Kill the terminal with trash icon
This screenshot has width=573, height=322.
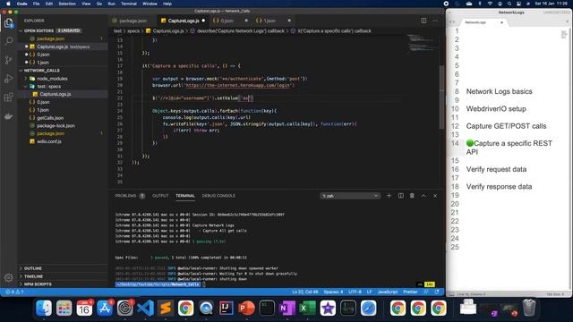click(x=412, y=196)
